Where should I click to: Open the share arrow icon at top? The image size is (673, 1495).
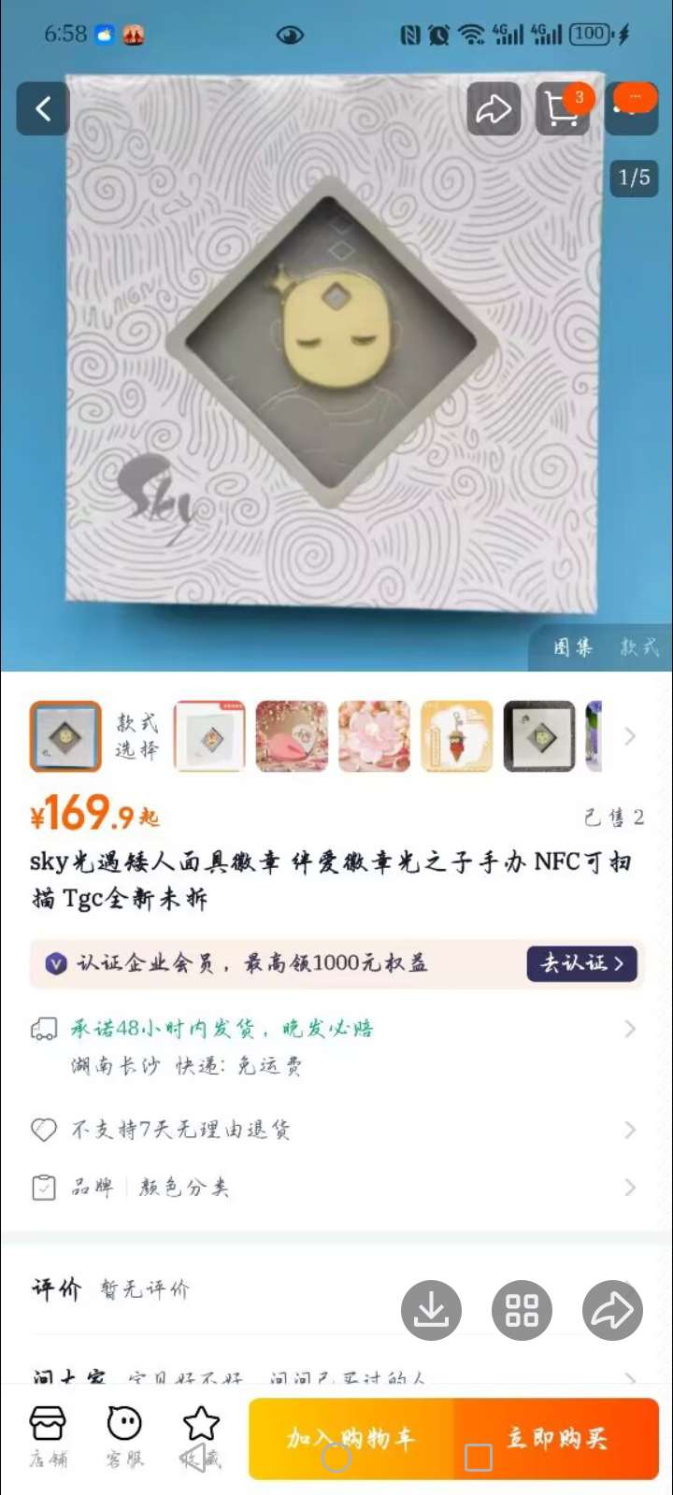click(x=494, y=108)
